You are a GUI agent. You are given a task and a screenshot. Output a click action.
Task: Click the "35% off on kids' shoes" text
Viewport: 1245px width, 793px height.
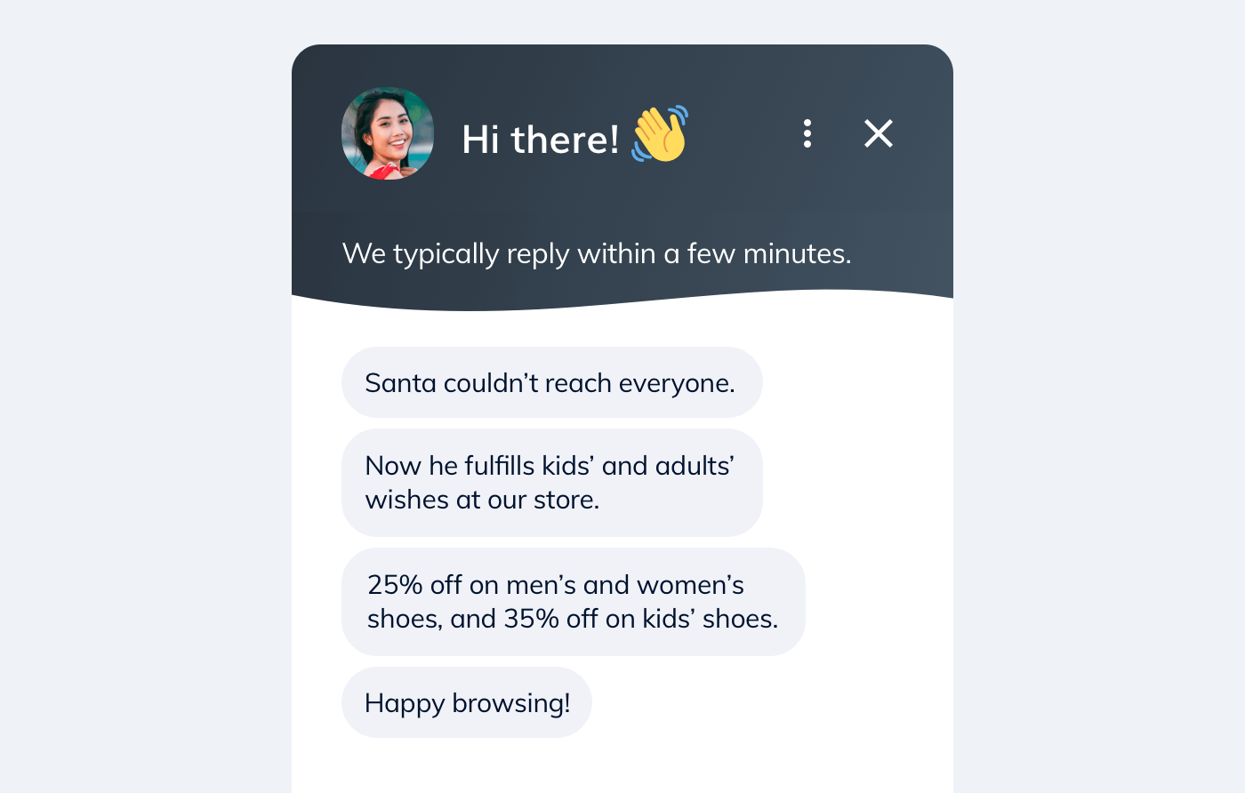click(640, 619)
